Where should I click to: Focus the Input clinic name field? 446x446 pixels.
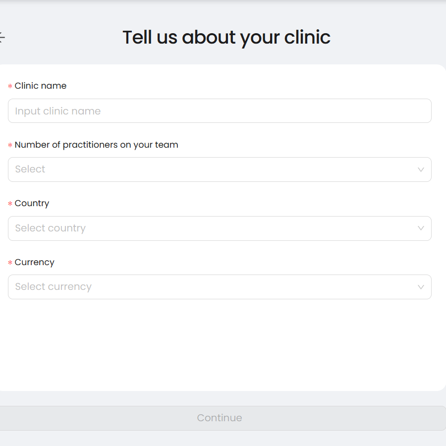tap(220, 111)
